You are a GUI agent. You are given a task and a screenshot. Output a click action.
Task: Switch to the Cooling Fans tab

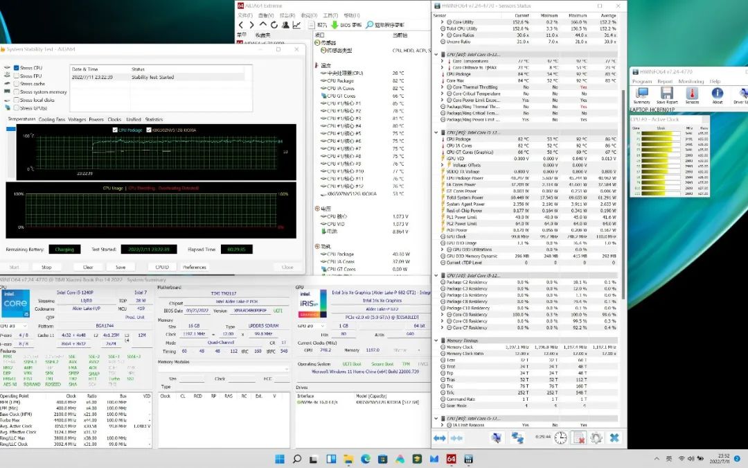[51, 119]
